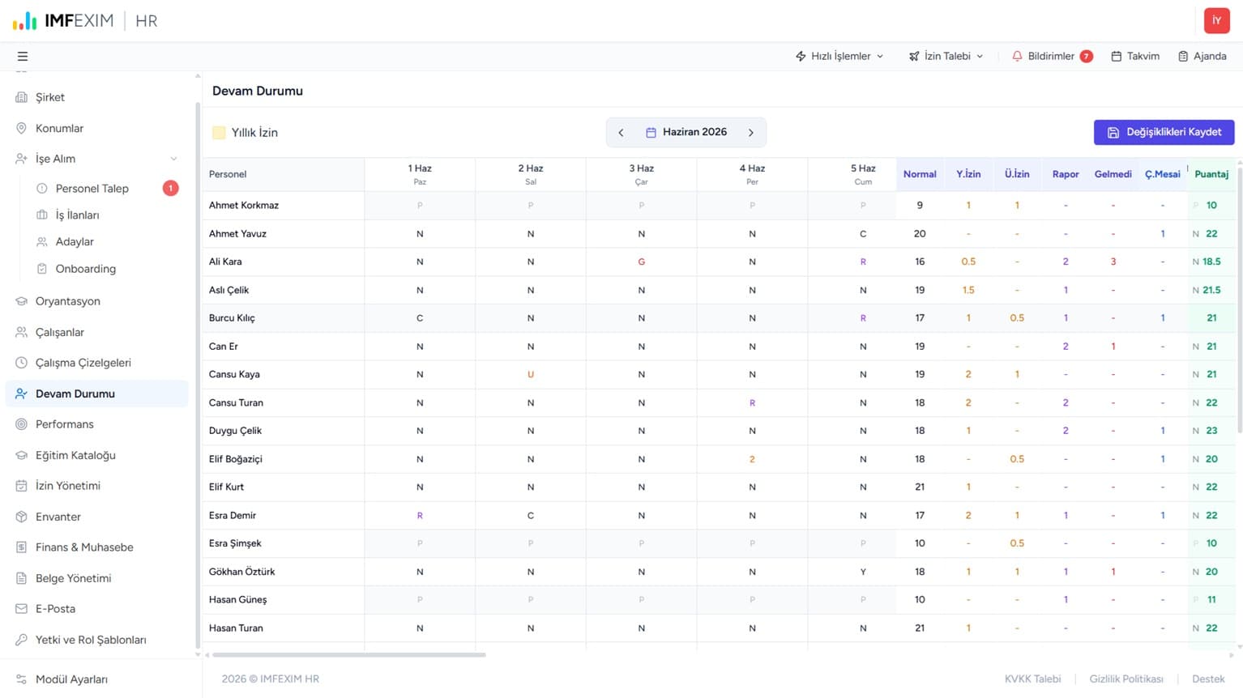Click the İş İlanları briefcase icon

42,215
